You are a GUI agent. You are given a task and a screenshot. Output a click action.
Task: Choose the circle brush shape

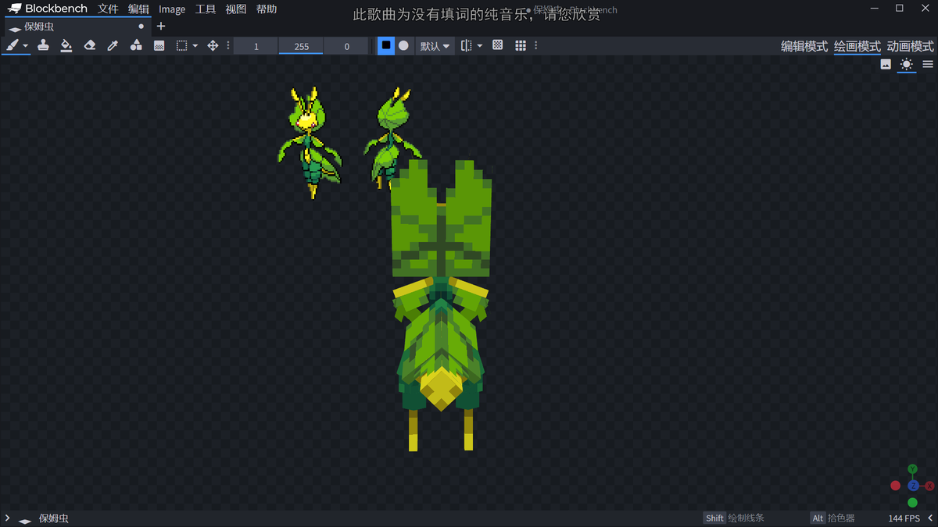403,45
